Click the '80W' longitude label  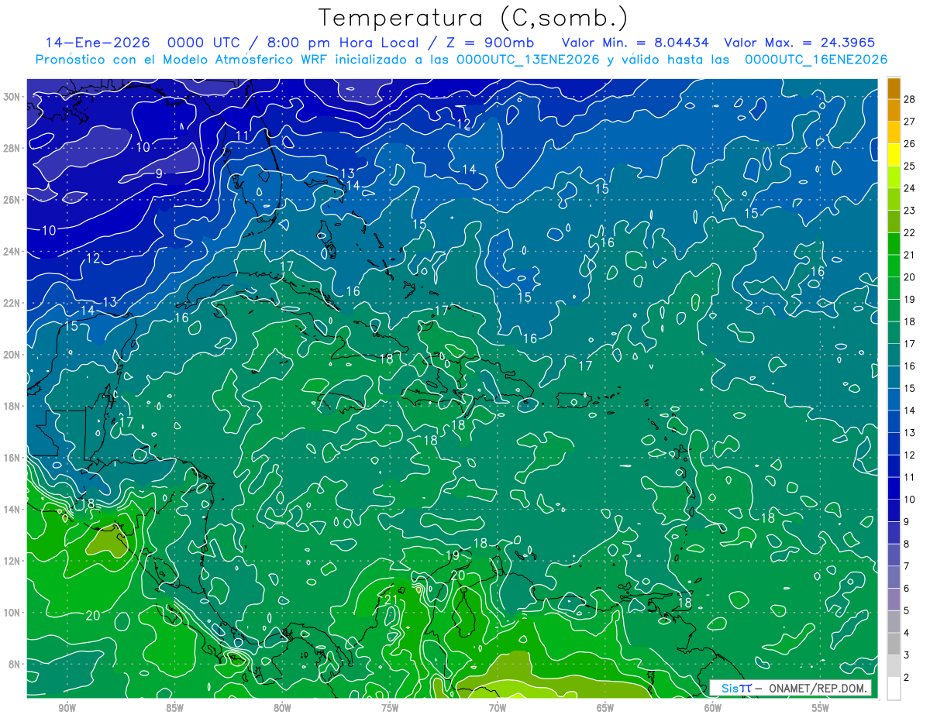tap(282, 707)
